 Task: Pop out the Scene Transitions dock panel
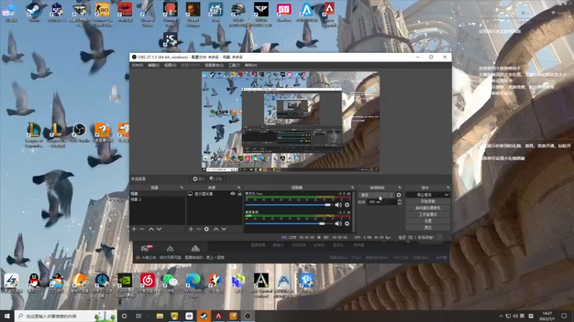[x=400, y=187]
